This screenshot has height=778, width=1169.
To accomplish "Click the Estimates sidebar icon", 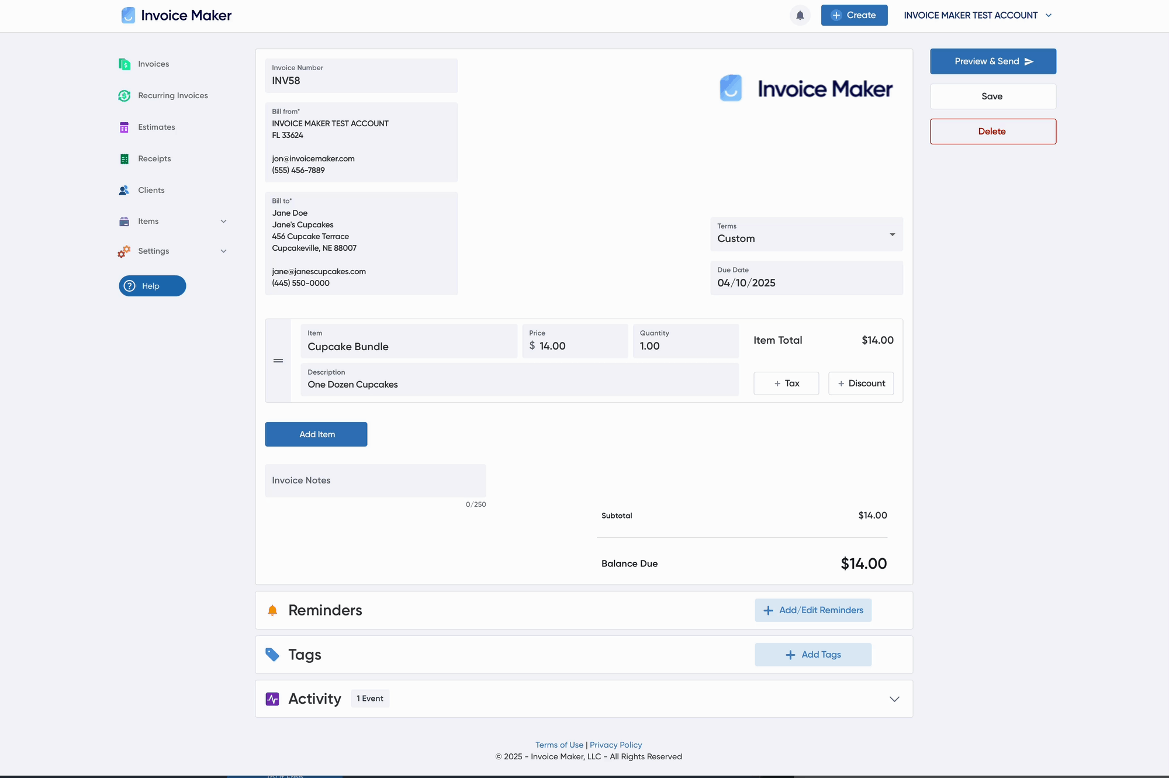I will [124, 127].
